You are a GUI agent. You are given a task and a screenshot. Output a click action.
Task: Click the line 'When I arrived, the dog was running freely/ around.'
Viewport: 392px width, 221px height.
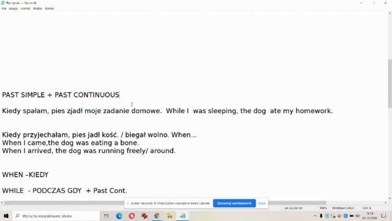pos(89,151)
